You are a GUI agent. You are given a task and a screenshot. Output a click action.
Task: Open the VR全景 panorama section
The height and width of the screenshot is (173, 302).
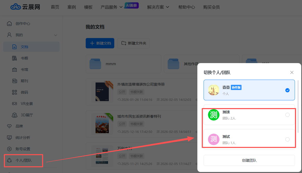tap(26, 104)
